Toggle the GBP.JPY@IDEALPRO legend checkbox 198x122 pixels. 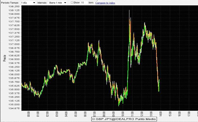pos(94,119)
